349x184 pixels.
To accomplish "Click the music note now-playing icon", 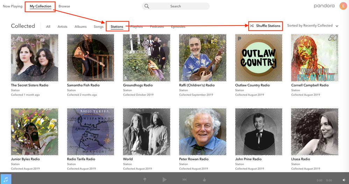I will 6,179.
